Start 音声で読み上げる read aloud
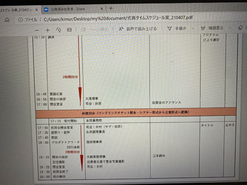The width and height of the screenshot is (247, 185). tap(138, 29)
